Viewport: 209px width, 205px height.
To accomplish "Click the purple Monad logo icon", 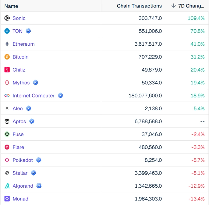I will 7,199.
